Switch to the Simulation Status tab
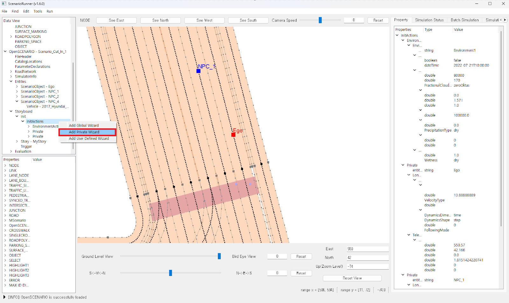This screenshot has width=509, height=303. [x=429, y=20]
